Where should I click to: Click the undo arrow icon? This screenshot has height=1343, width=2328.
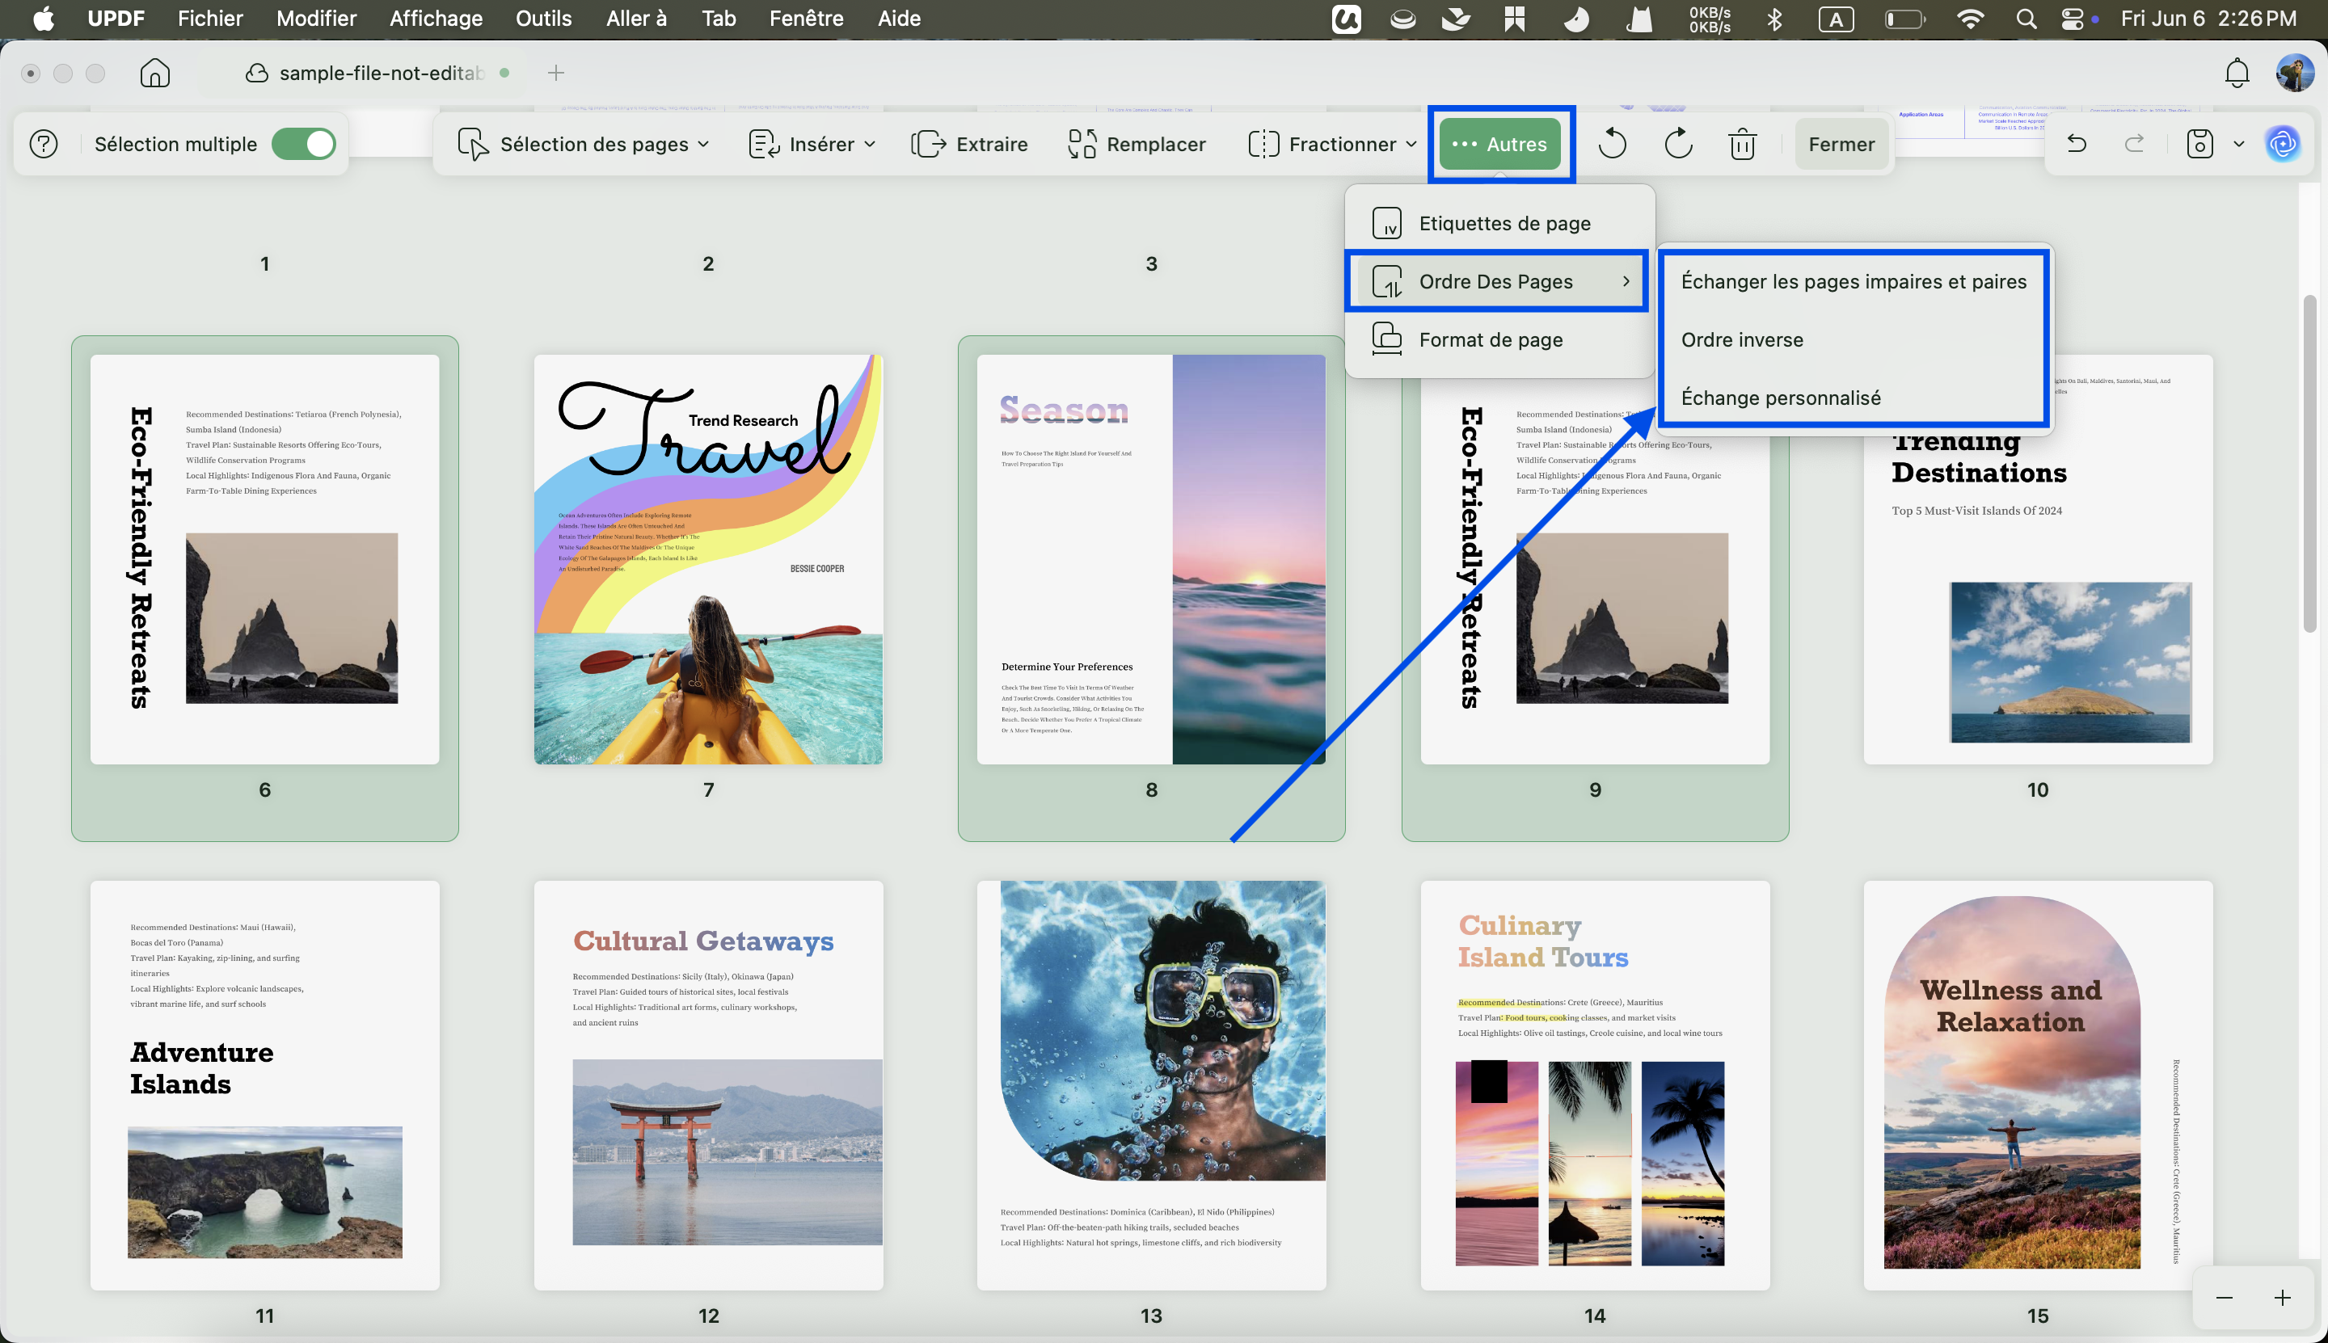pyautogui.click(x=2076, y=144)
